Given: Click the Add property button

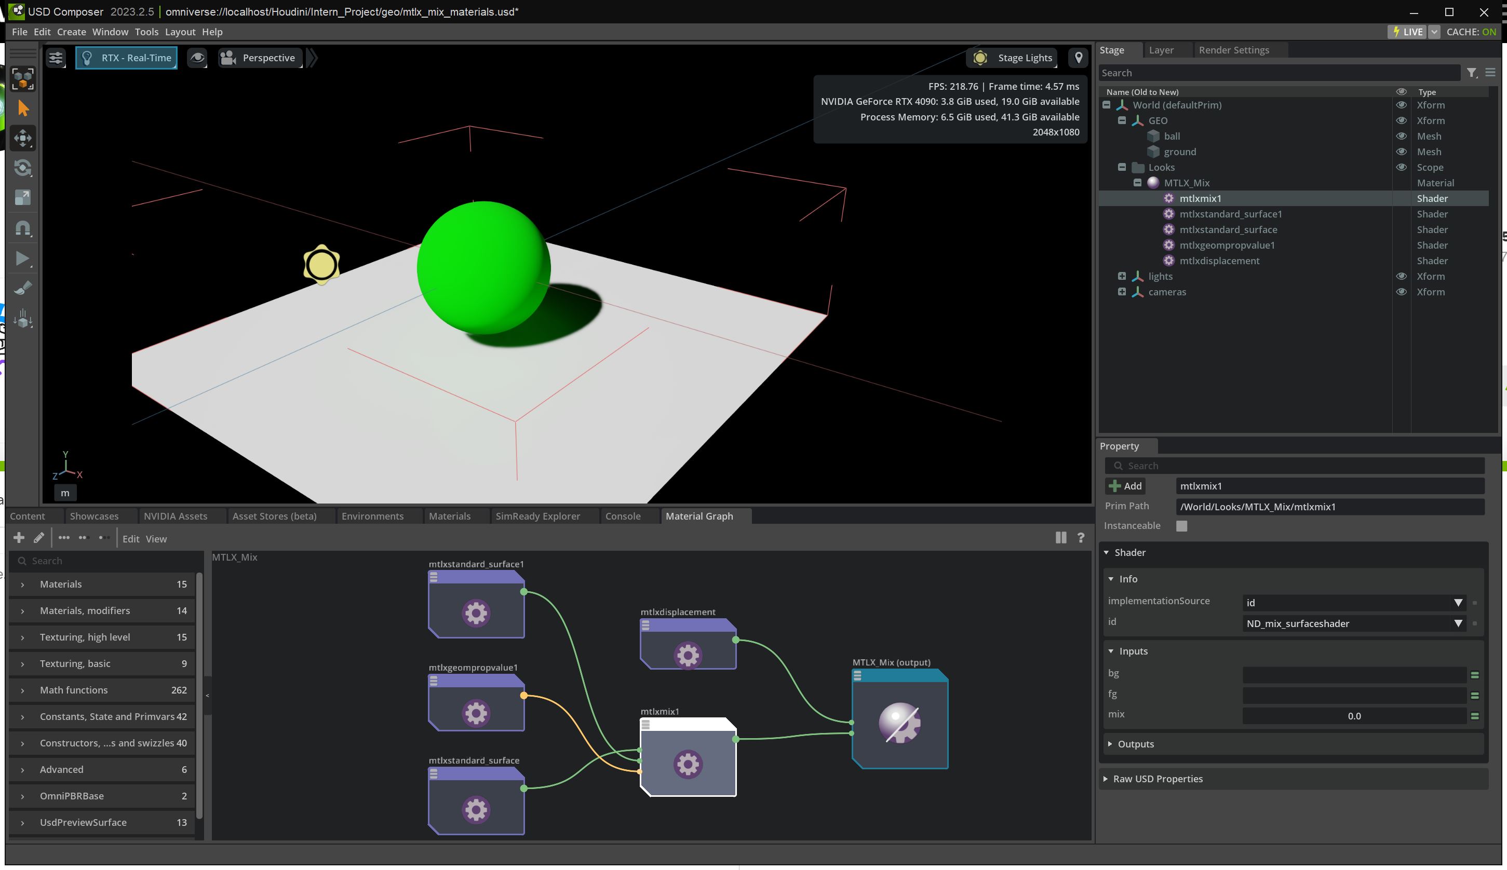Looking at the screenshot, I should (1124, 486).
